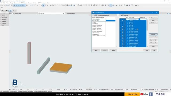Click the orbit icon in the bottom bar

click(17, 90)
